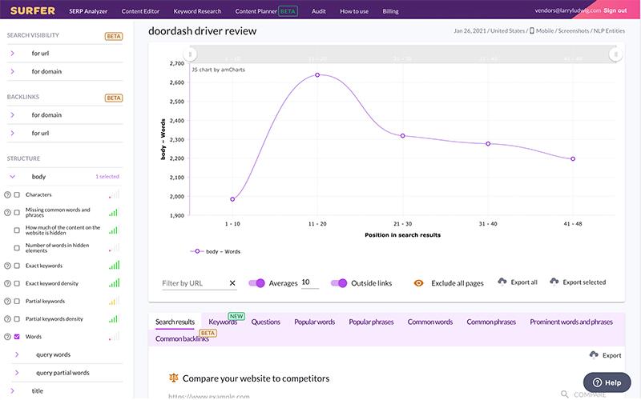The image size is (641, 400).
Task: Click the Sign out link
Action: pos(615,10)
